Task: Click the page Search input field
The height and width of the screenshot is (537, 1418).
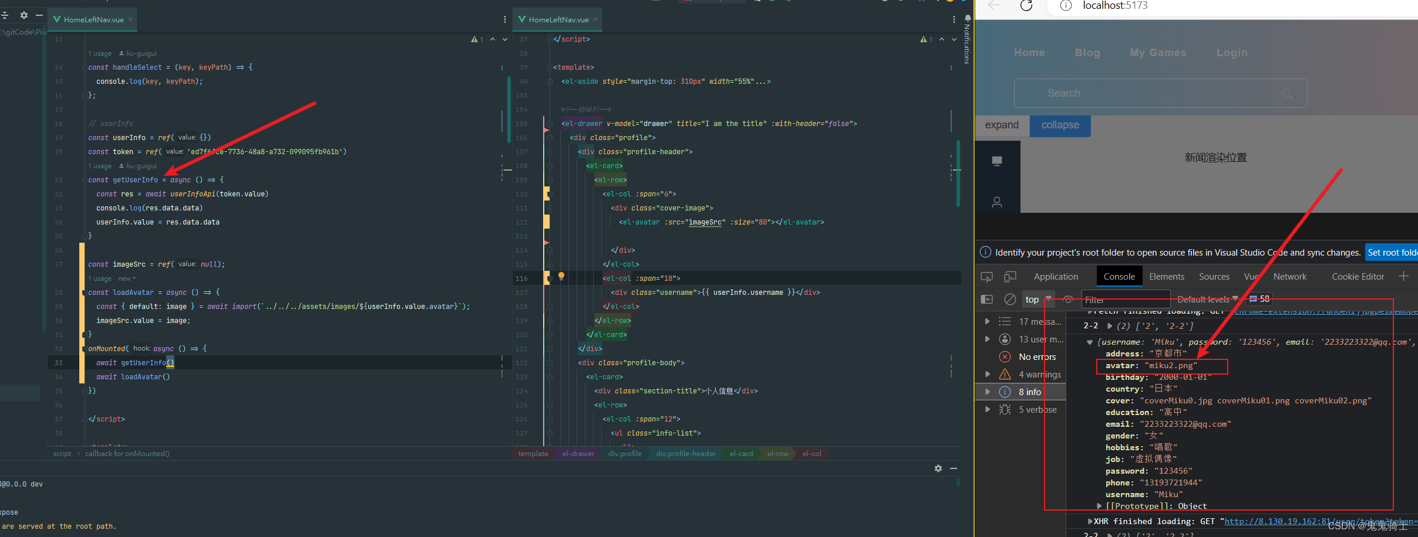Action: (1160, 93)
